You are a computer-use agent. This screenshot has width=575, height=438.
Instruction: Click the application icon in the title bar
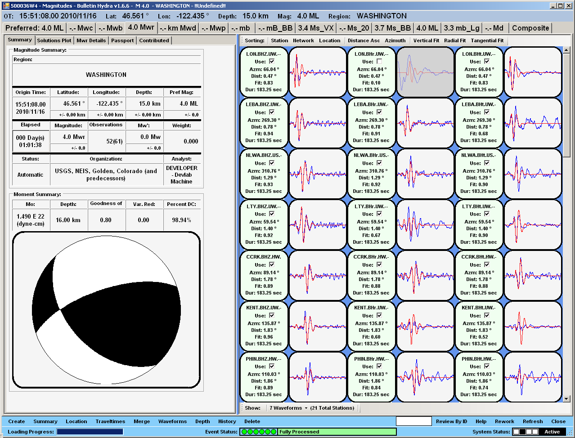[6, 6]
